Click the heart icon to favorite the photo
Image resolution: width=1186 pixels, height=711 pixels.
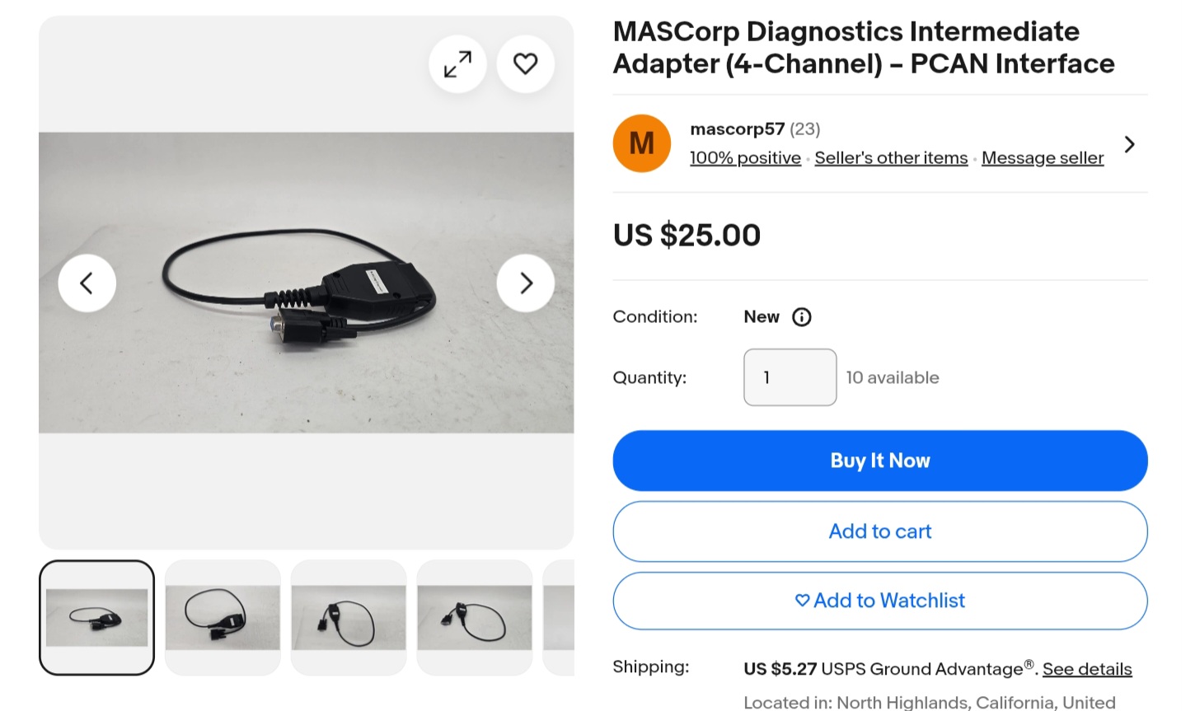[x=525, y=63]
